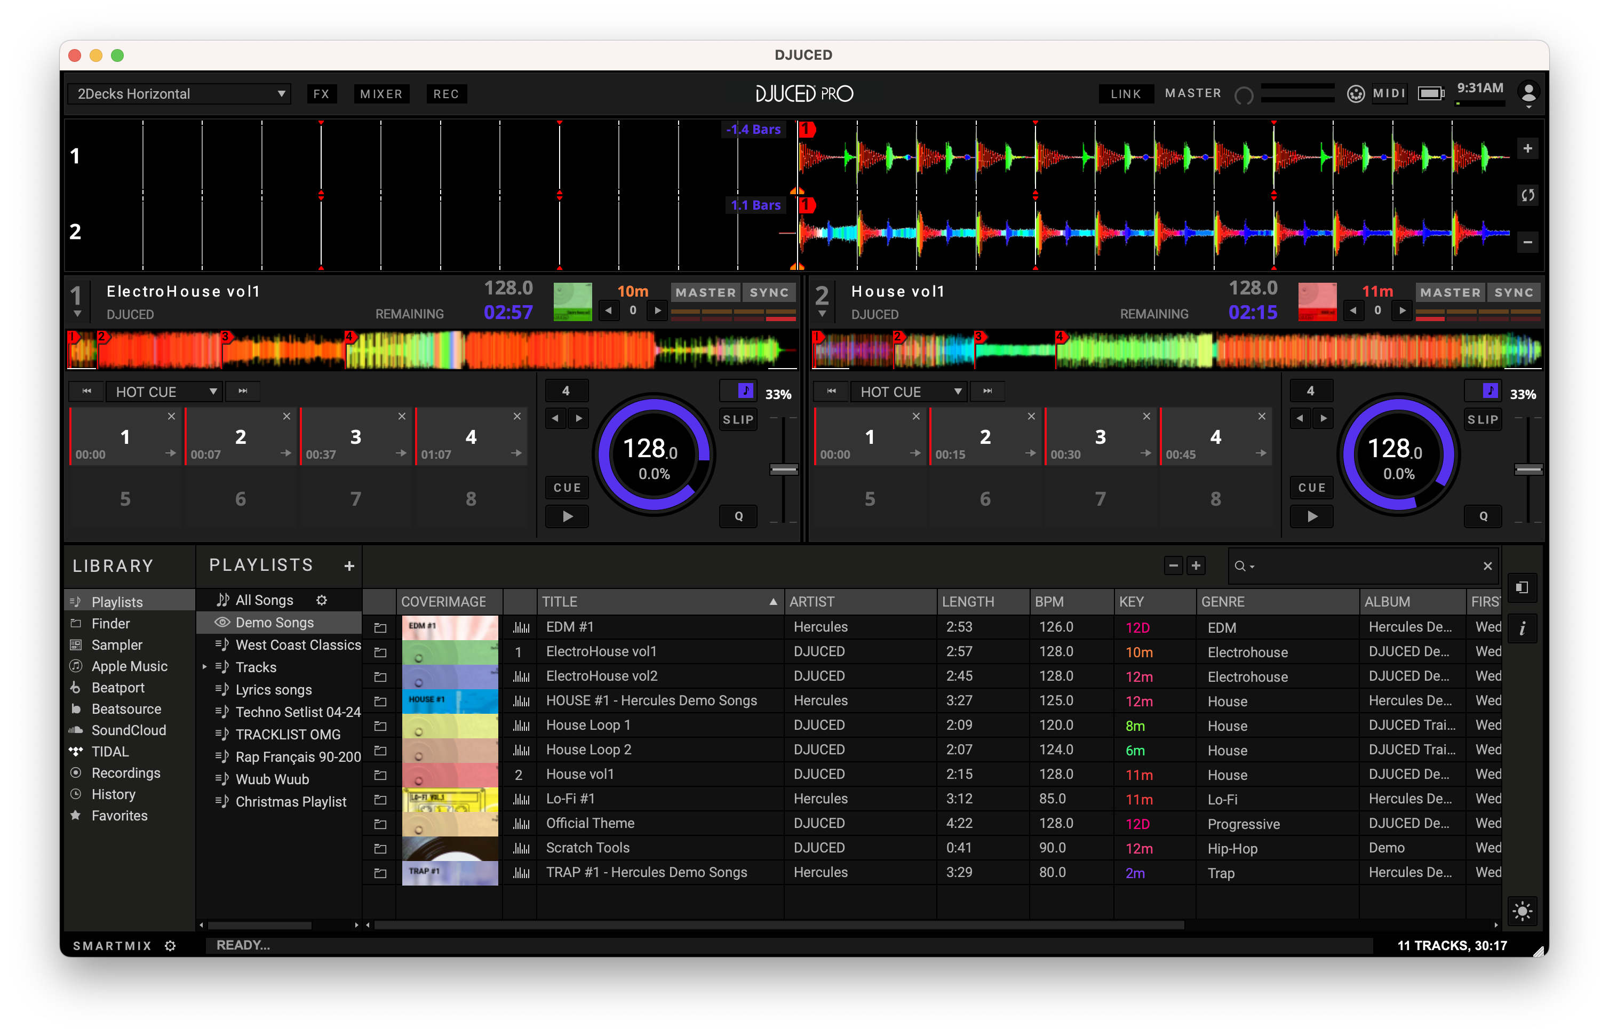Click the brightness sun icon in library
Screen dimensions: 1609x1036
(x=1522, y=912)
